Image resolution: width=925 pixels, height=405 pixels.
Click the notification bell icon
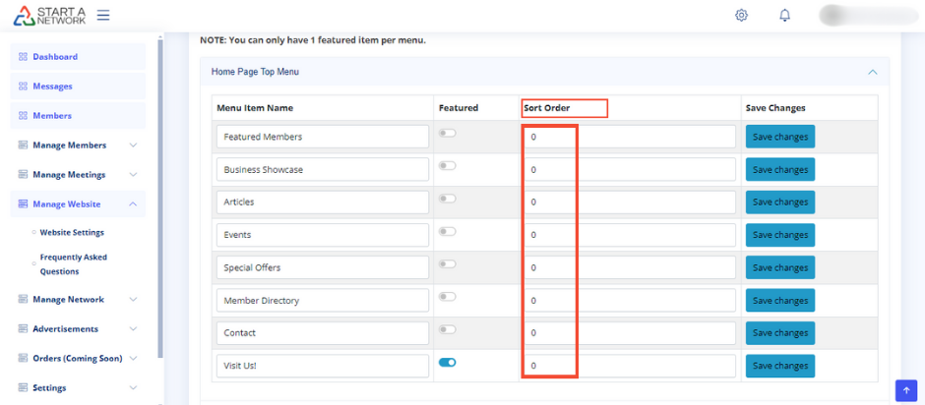click(784, 16)
